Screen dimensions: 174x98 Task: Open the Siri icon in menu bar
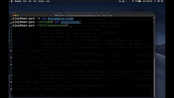[x=159, y=1]
